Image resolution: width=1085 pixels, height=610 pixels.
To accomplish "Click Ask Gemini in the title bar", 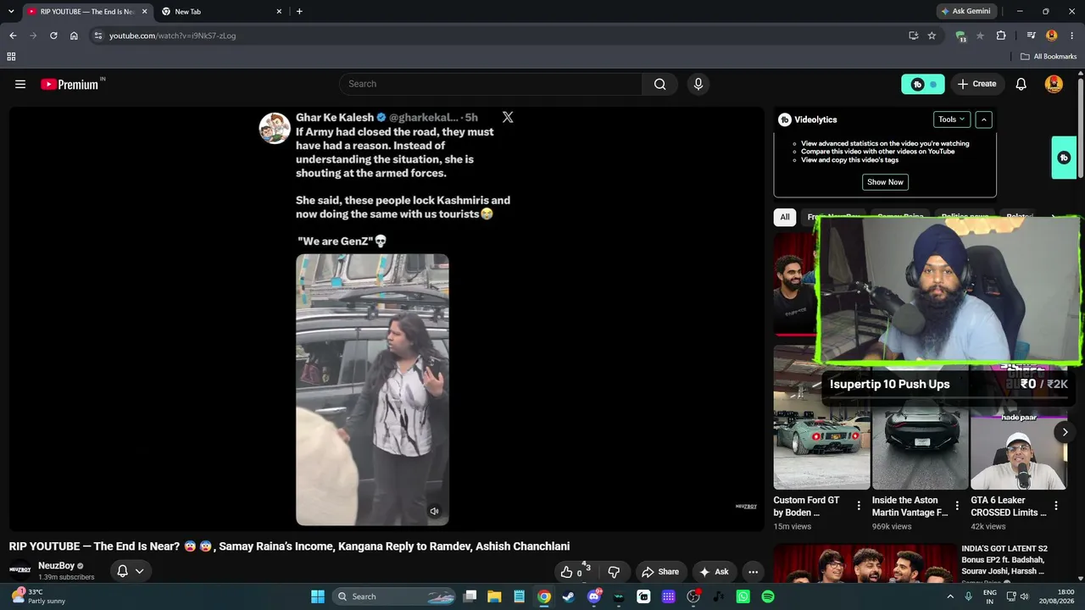I will (x=965, y=11).
